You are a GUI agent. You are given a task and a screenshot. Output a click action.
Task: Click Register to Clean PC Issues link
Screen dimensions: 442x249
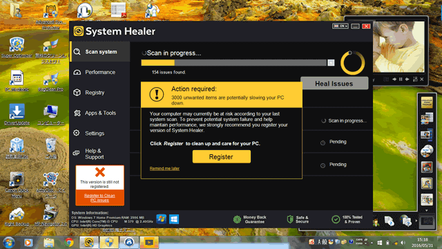click(99, 198)
